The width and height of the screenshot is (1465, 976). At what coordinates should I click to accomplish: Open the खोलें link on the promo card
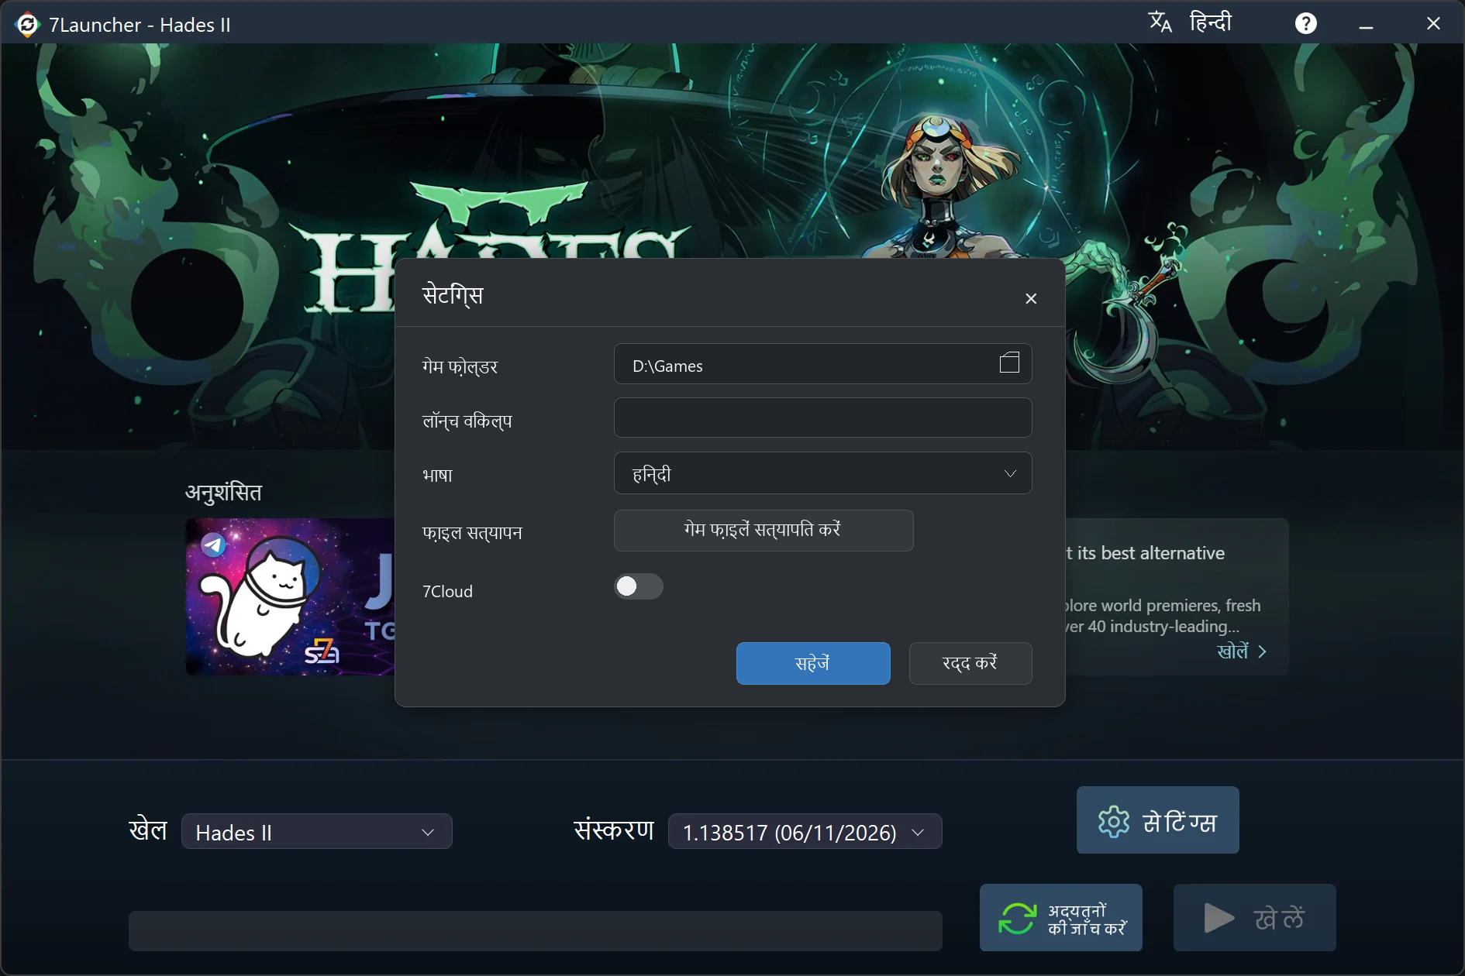(1233, 651)
